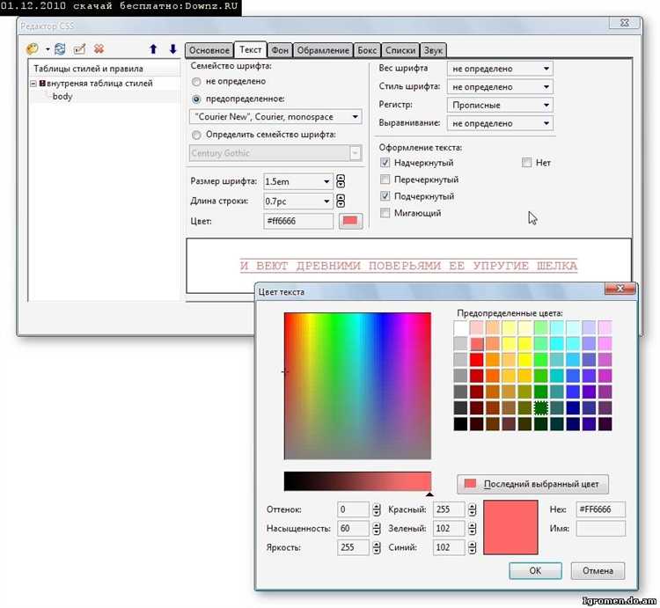The image size is (660, 608).
Task: Click the refresh stylesheet icon
Action: tap(60, 48)
